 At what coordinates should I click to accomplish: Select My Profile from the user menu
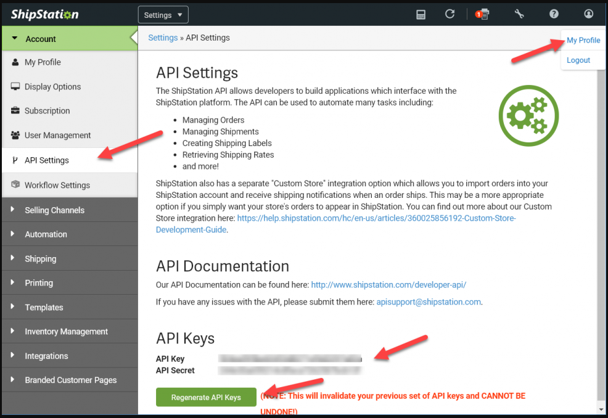click(x=583, y=40)
